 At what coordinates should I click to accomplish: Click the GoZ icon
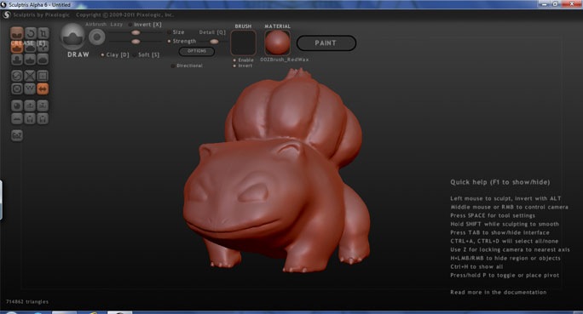click(x=17, y=135)
